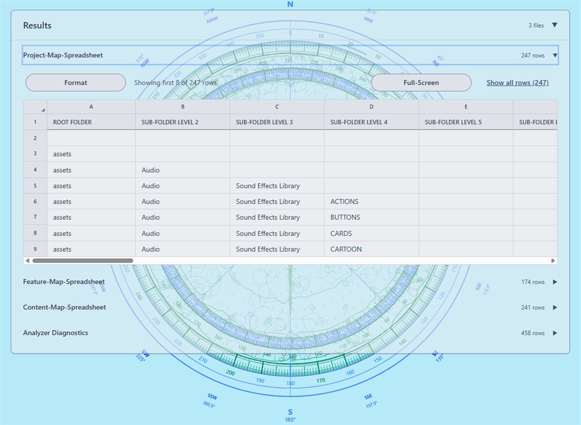Open the Show all rows (247) link
This screenshot has height=425, width=581.
(518, 83)
